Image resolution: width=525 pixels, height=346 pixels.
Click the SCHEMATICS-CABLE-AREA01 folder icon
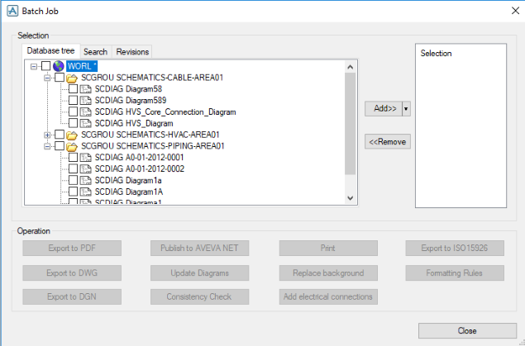[72, 78]
